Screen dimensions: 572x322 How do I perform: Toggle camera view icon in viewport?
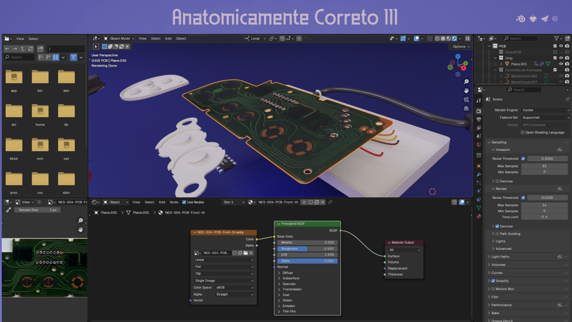(466, 99)
